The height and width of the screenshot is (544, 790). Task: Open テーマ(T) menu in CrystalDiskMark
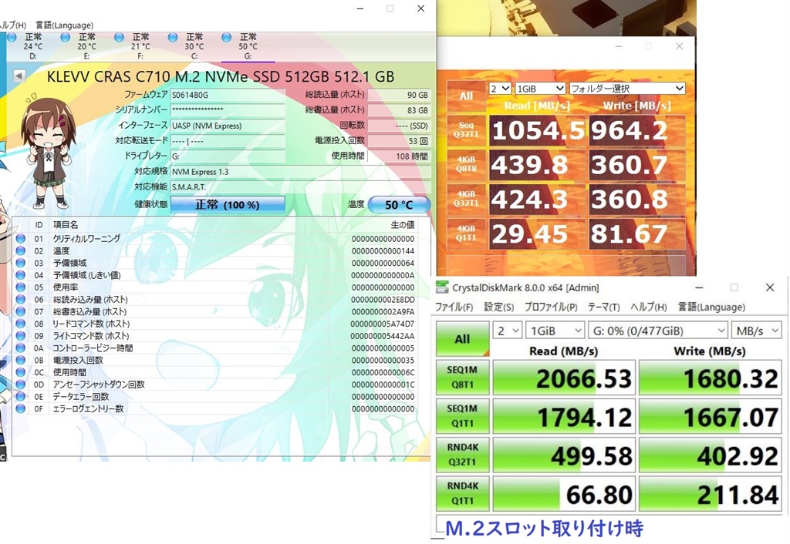tap(603, 307)
